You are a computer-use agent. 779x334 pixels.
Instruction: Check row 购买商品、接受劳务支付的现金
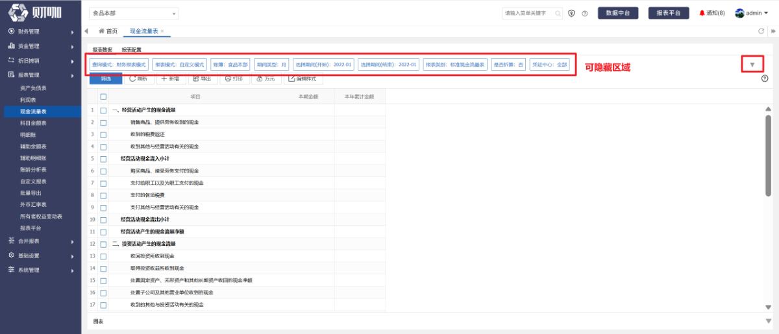[x=103, y=171]
